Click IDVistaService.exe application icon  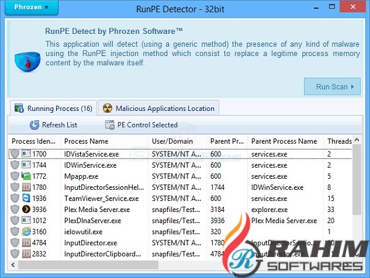tap(26, 153)
